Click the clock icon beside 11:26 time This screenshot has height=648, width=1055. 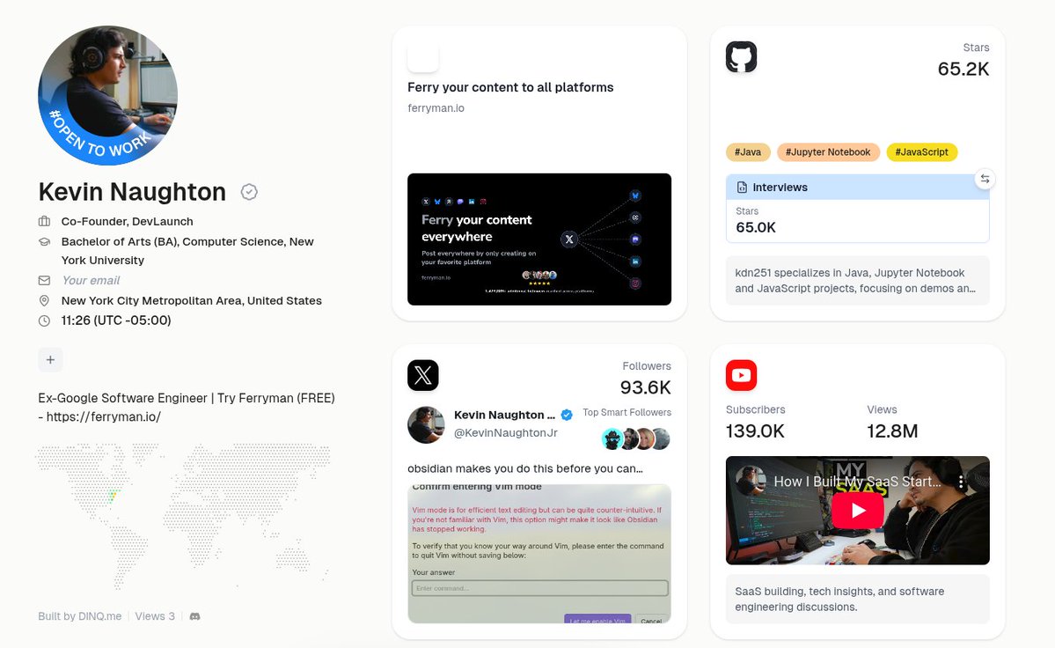[x=44, y=321]
